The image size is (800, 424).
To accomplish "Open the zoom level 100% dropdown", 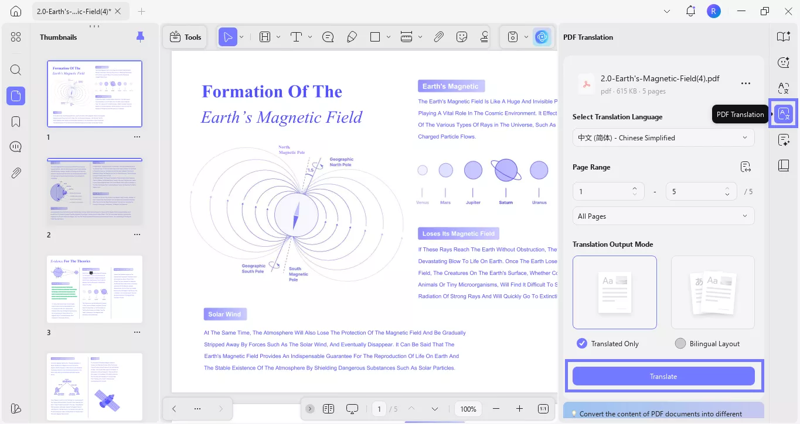I will point(468,409).
